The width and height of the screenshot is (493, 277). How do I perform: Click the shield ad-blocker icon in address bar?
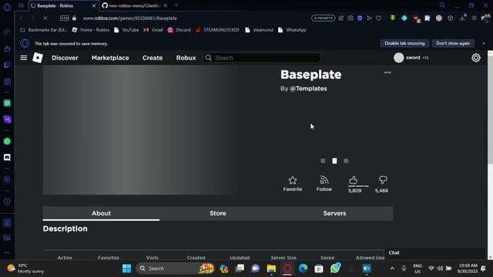(360, 18)
